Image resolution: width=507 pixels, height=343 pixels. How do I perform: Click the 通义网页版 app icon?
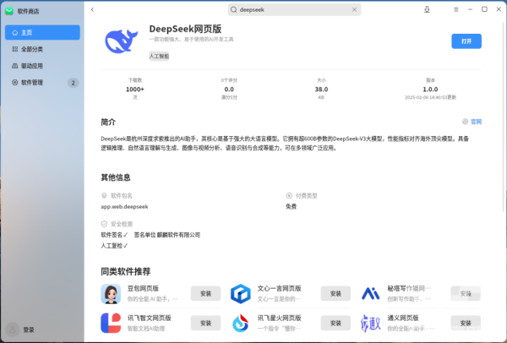pyautogui.click(x=371, y=323)
